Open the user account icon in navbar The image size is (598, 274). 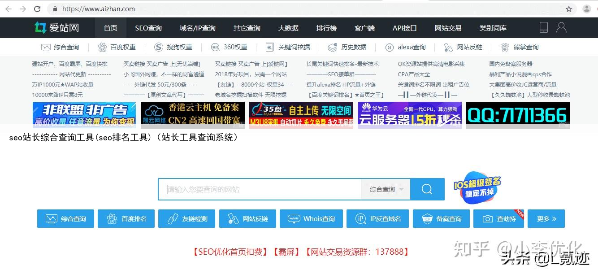tap(561, 28)
